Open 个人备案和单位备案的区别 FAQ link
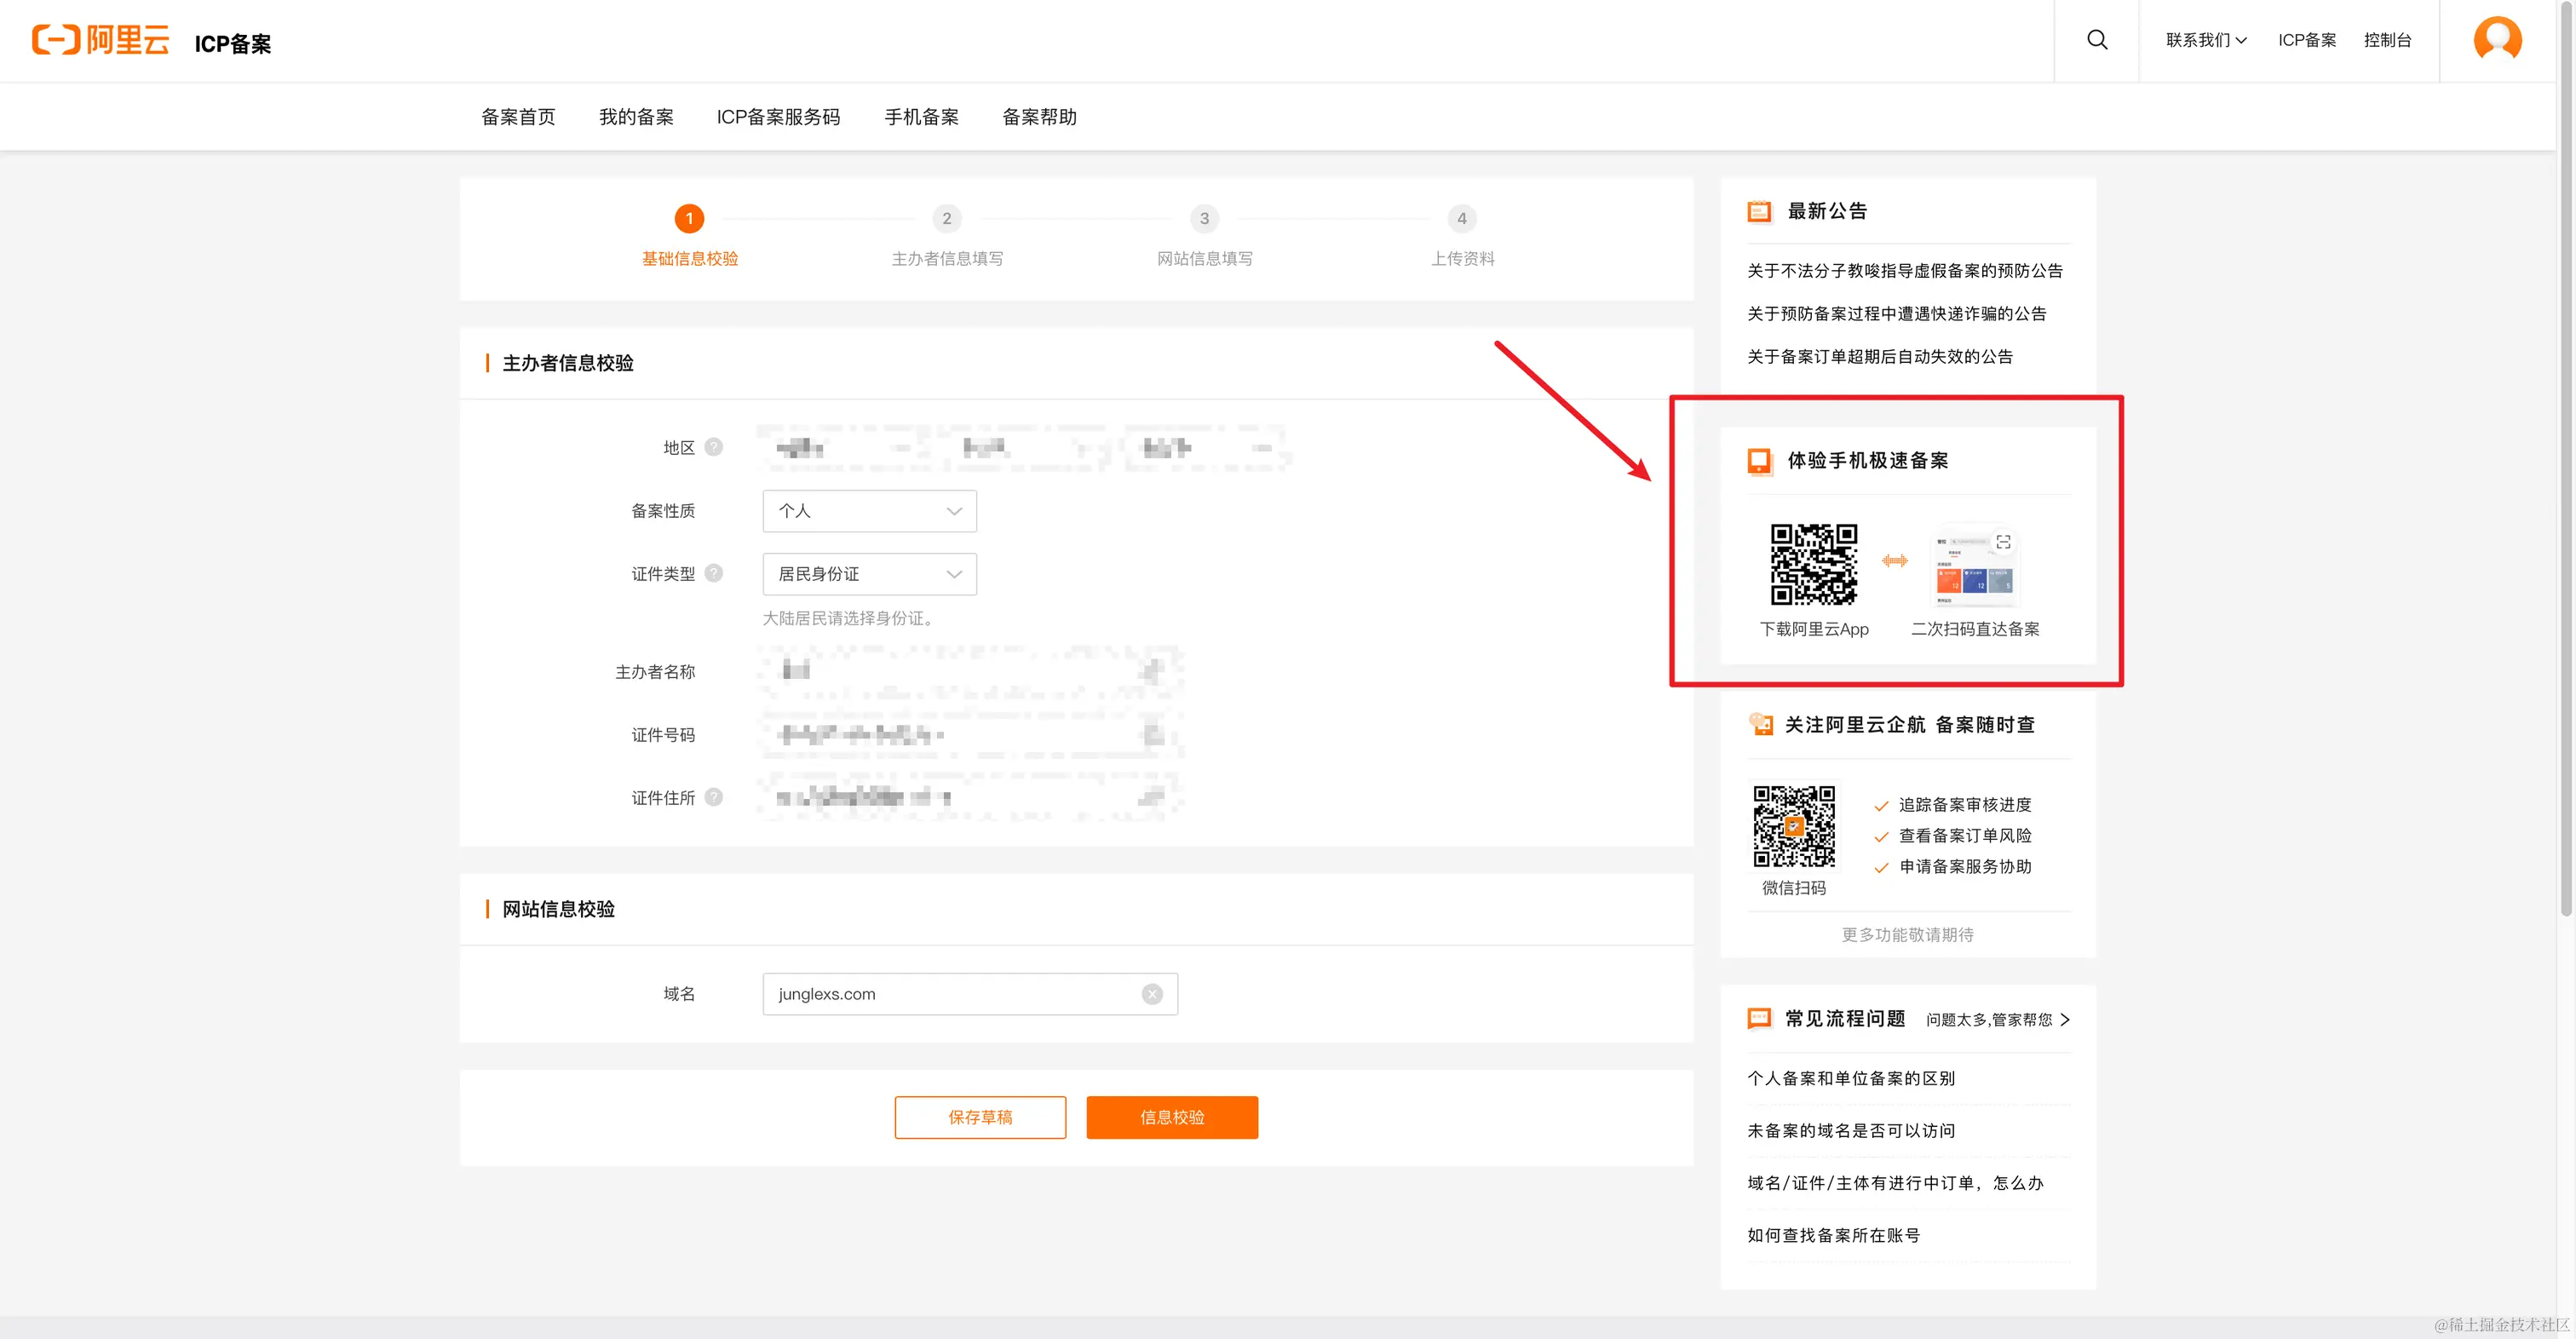2576x1339 pixels. 1850,1078
